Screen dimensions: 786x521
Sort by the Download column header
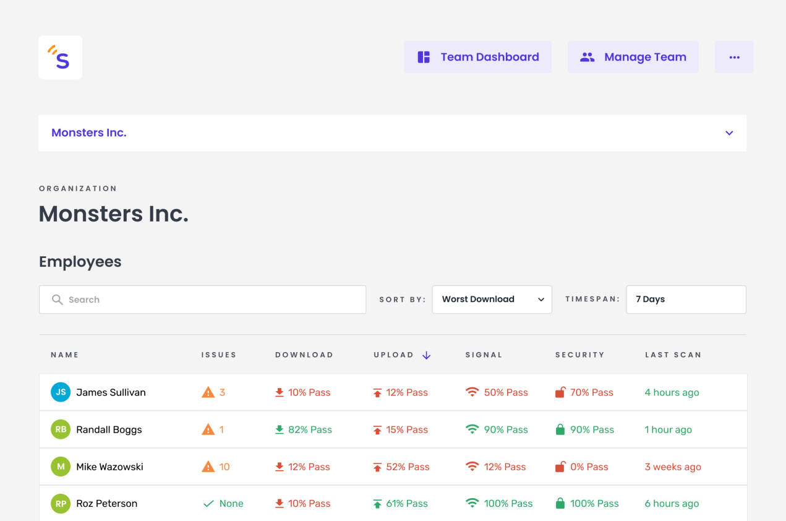click(304, 355)
